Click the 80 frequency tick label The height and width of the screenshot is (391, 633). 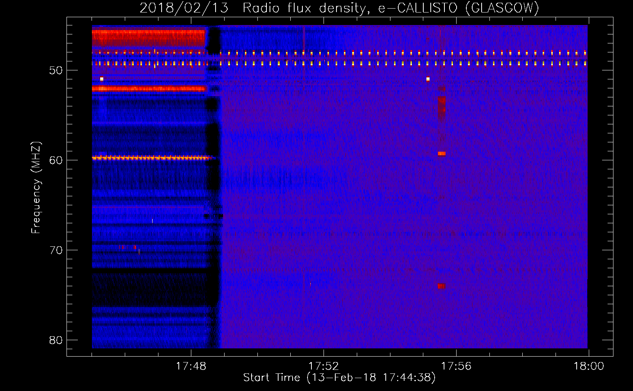[x=56, y=340]
